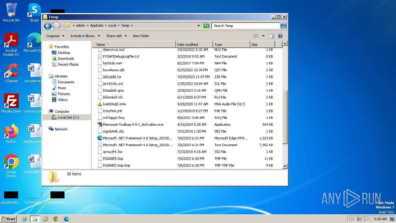Open Chrome from the taskbar
Image resolution: width=396 pixels, height=223 pixels.
(56, 219)
